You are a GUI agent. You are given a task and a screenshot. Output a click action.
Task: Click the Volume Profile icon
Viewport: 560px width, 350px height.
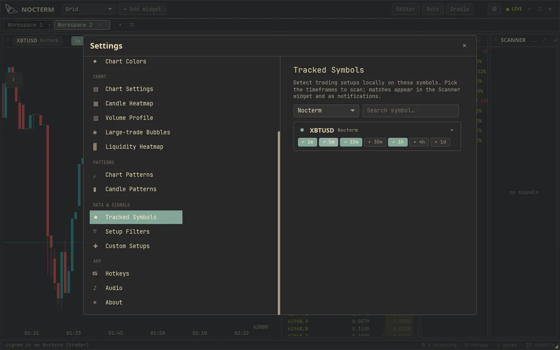[x=95, y=118]
